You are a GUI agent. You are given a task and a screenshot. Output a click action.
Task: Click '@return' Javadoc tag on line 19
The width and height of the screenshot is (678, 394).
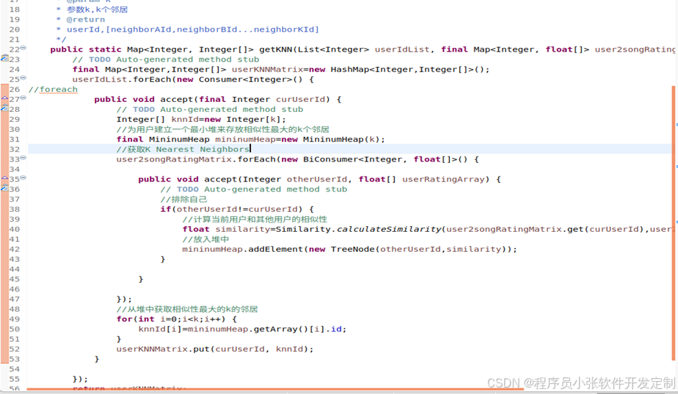(x=85, y=19)
